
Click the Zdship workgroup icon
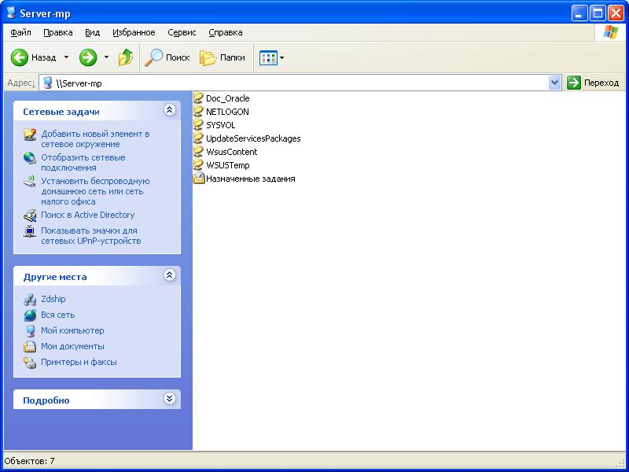coord(30,300)
